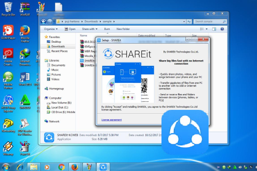Select the Mozilla_F file row
The image size is (257, 171).
pos(87,56)
